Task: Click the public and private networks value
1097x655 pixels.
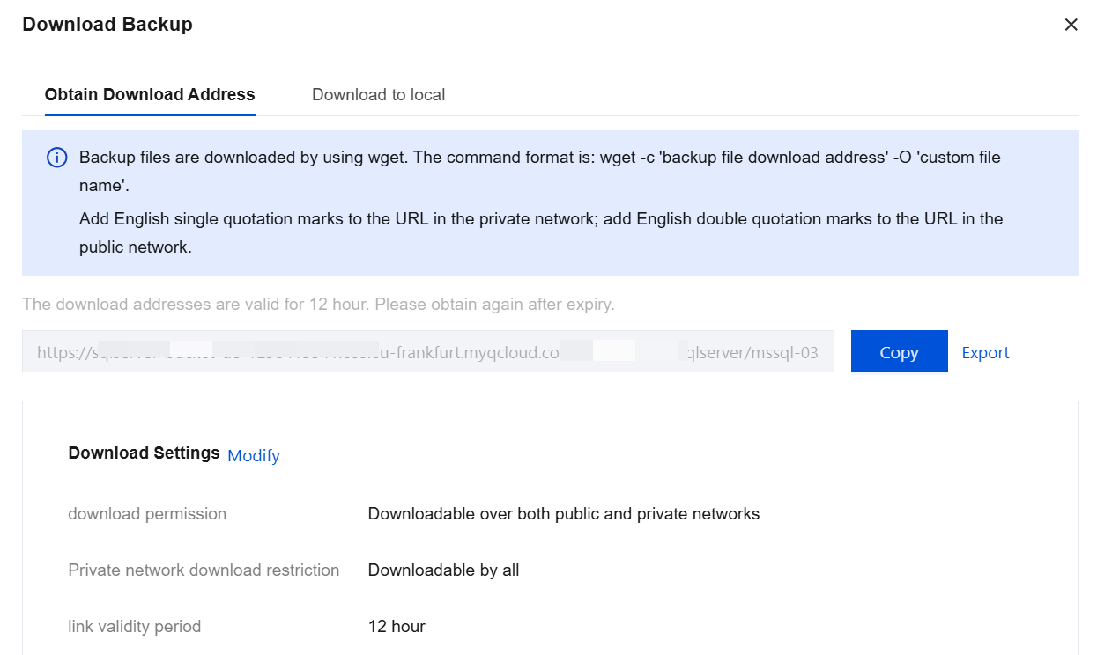Action: (x=563, y=513)
